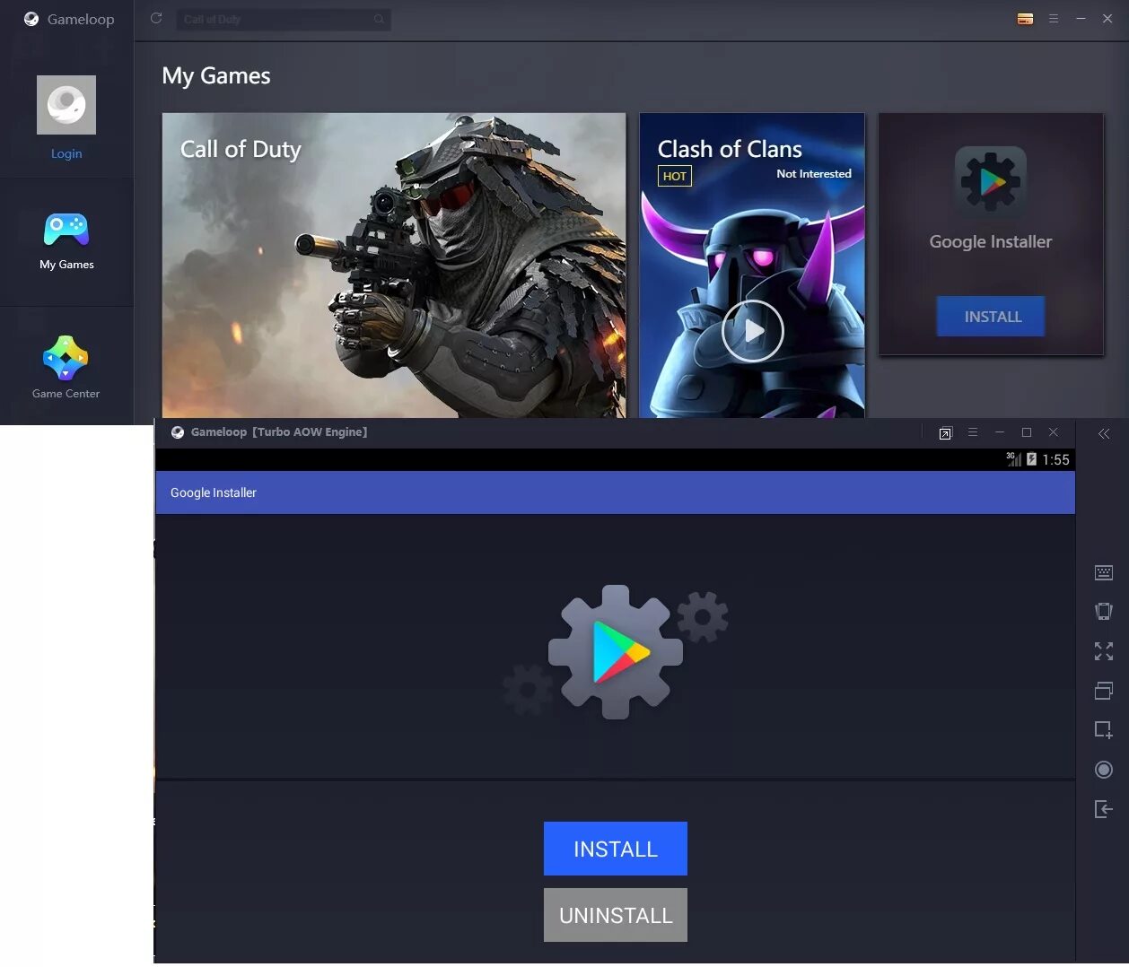Open Game Center in the sidebar
The image size is (1129, 967).
pyautogui.click(x=66, y=368)
